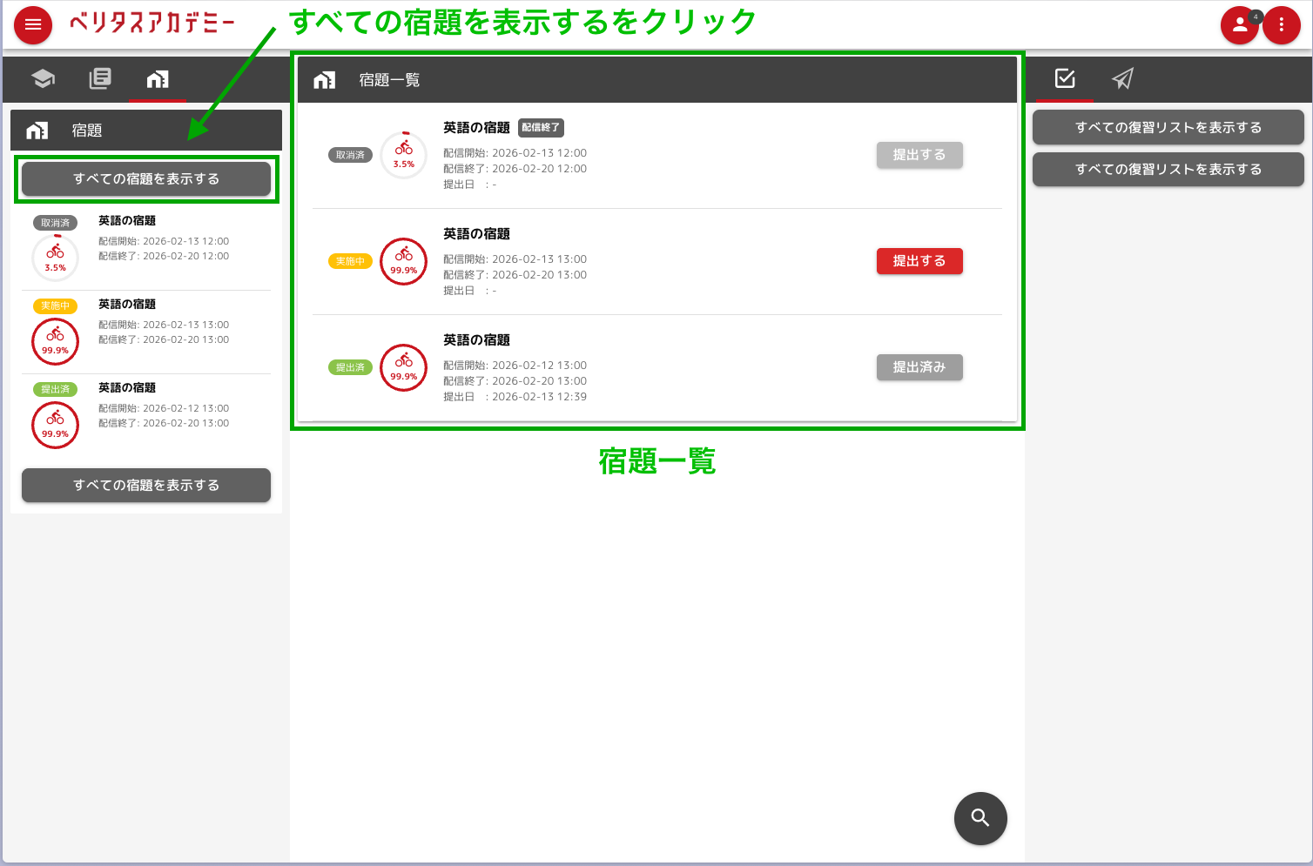The height and width of the screenshot is (866, 1313).
Task: Click the bottom すべての宿題を表示する button
Action: tap(145, 485)
